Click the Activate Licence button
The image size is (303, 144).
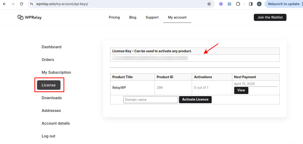coord(195,100)
